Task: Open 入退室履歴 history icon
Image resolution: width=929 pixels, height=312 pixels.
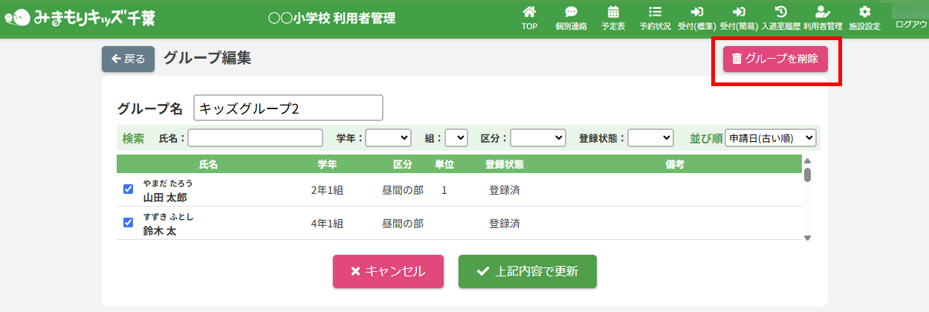Action: click(780, 13)
